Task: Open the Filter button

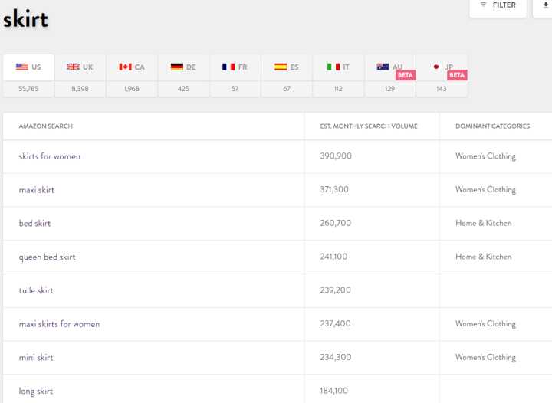Action: point(498,5)
